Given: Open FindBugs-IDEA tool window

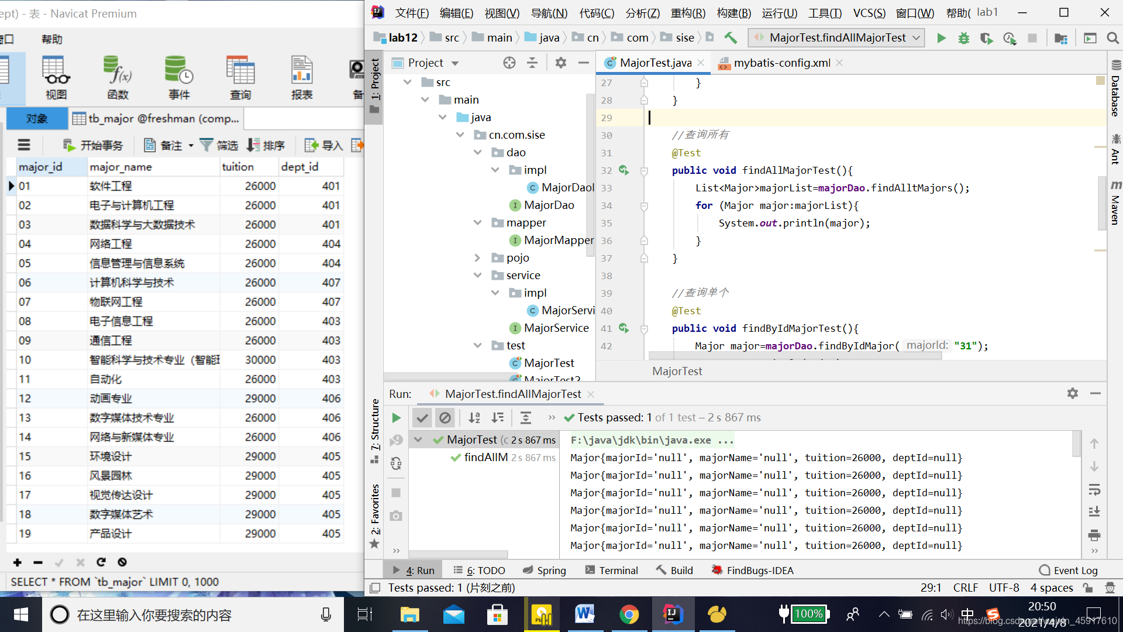Looking at the screenshot, I should (x=753, y=571).
